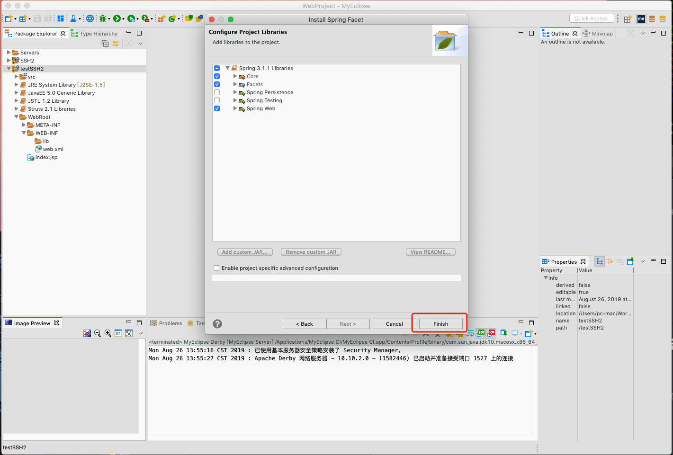Toggle Link with Editor in Package Explorer

116,44
